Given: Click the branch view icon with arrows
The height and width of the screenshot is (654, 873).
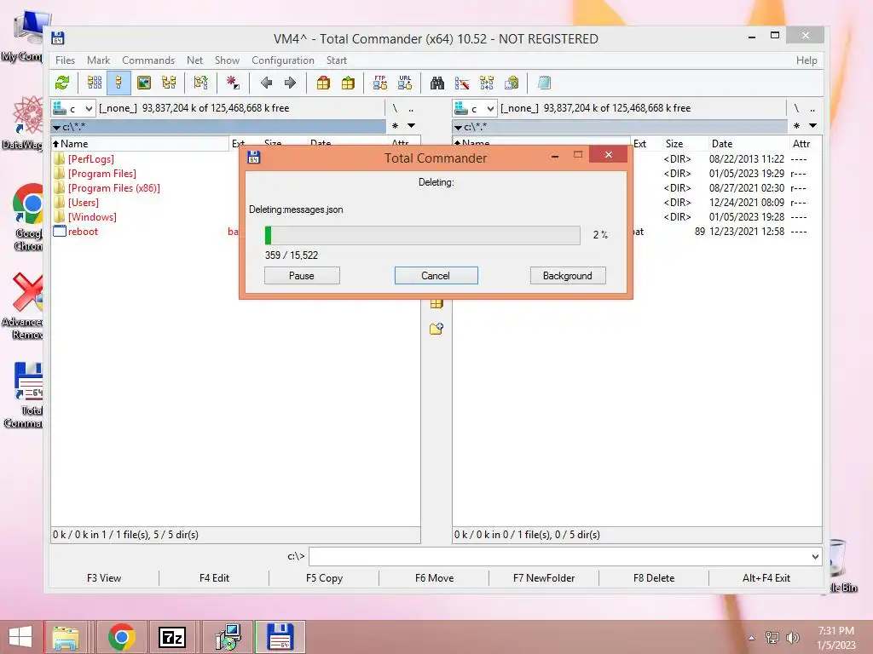Looking at the screenshot, I should tap(201, 83).
